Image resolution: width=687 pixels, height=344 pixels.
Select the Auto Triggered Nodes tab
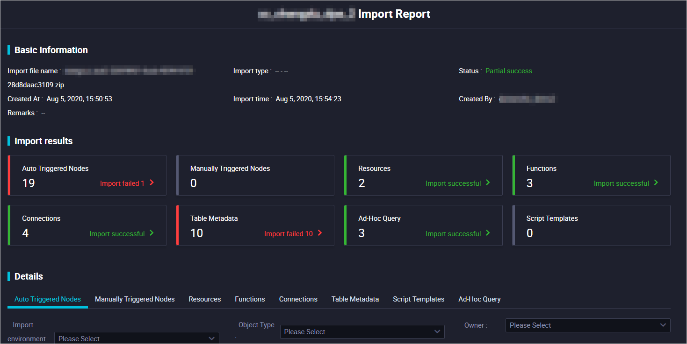(48, 299)
